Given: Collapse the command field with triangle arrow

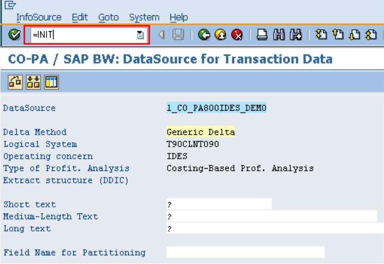Looking at the screenshot, I should [x=161, y=35].
